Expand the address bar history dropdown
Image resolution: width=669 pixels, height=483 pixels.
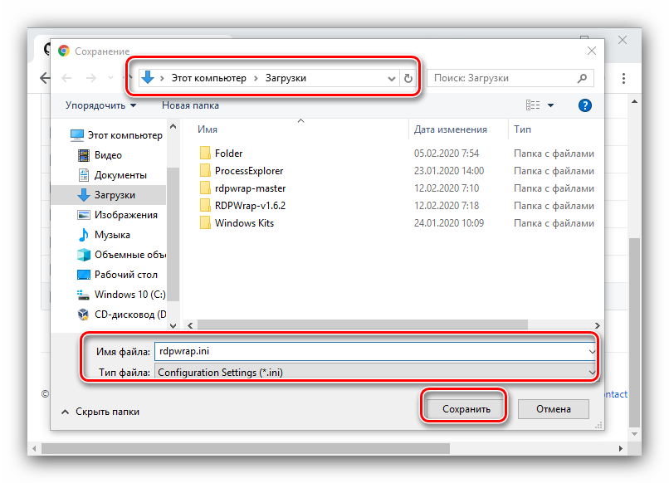(392, 79)
